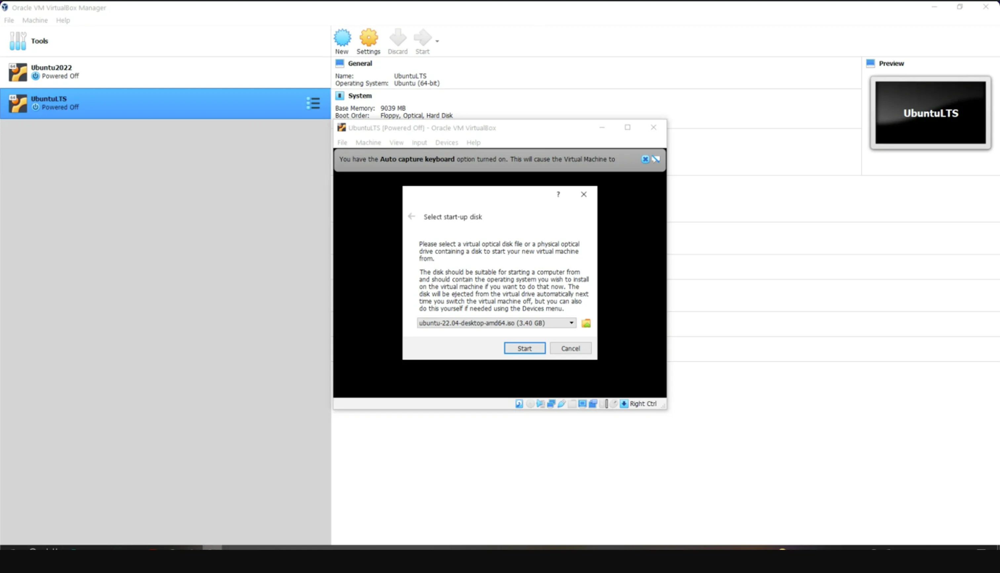This screenshot has width=1000, height=573.
Task: Click the keyboard capture arrow indicator
Action: pyautogui.click(x=624, y=404)
